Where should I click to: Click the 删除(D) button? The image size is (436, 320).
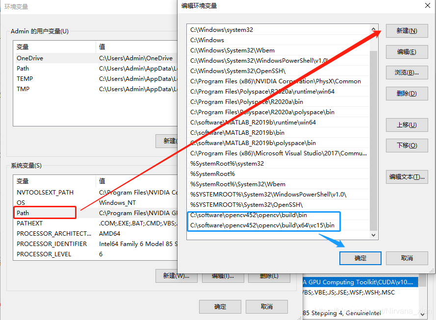coord(407,94)
